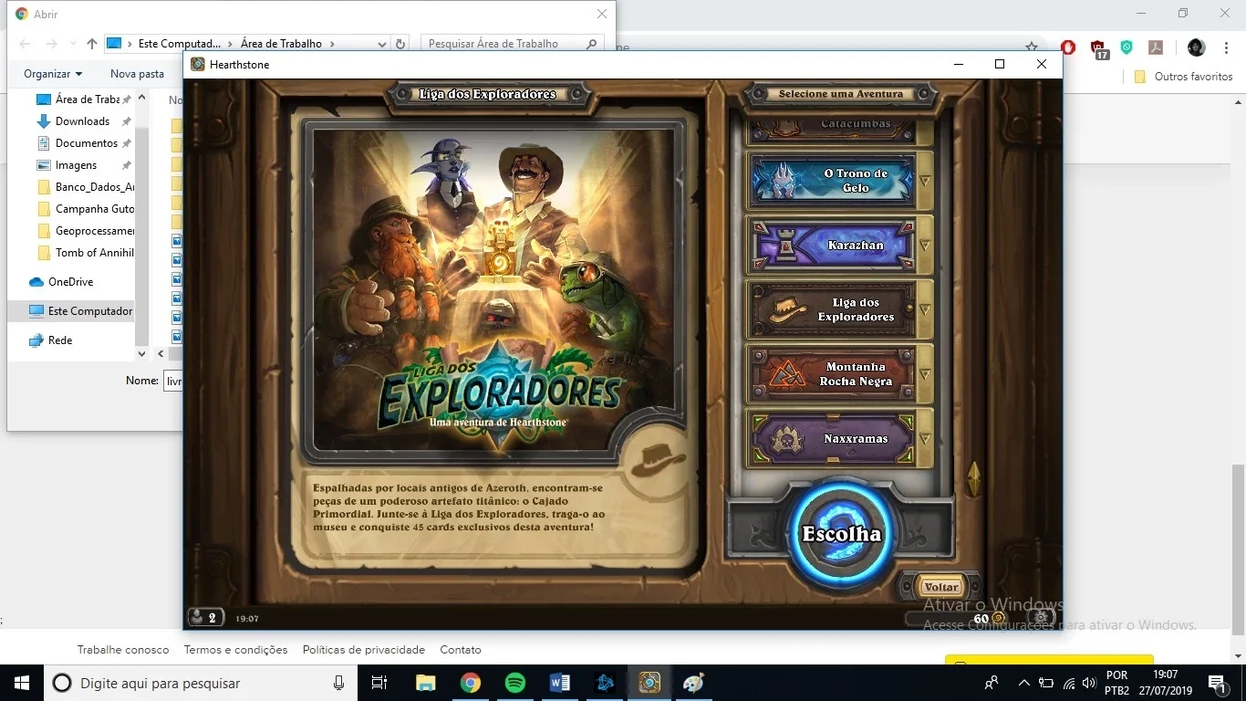Click the Voltar button
The height and width of the screenshot is (701, 1246).
[x=941, y=587]
